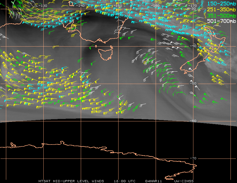Viewport: 237px width, 183px height.
Task: Click the -40 latitude label
Action: click(193, 46)
